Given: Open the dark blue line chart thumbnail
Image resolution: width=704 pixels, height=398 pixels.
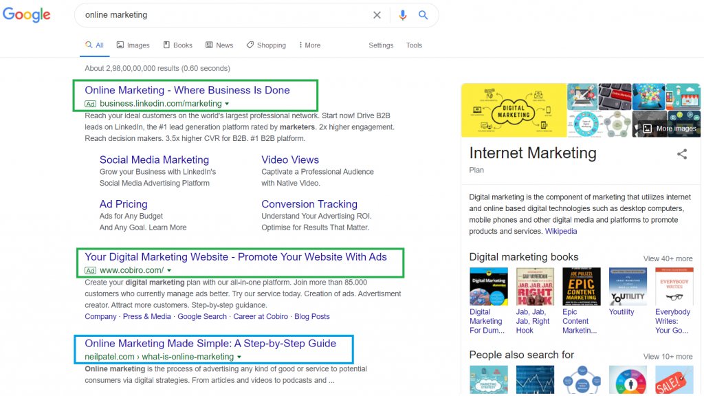Looking at the screenshot, I should [x=535, y=380].
